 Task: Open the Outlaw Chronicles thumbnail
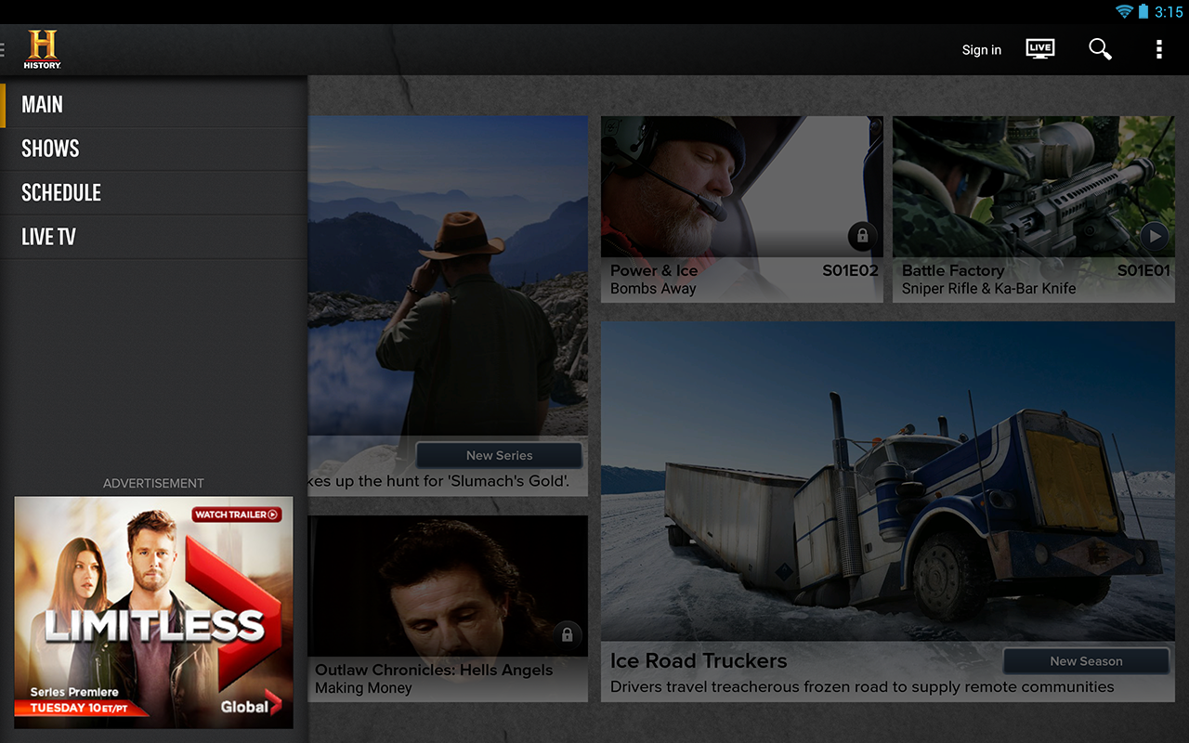click(x=448, y=586)
